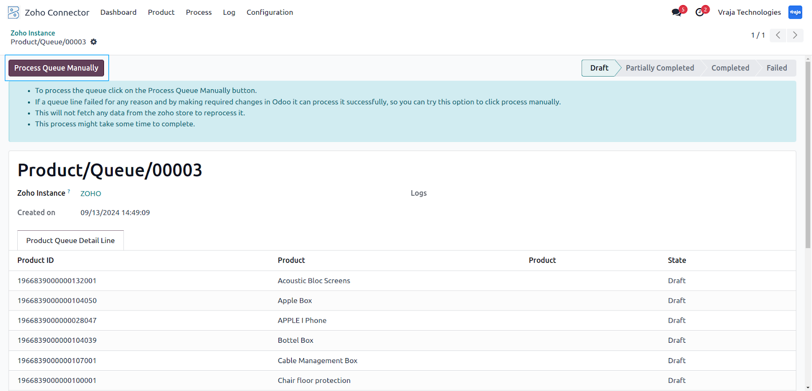
Task: Open the Product menu
Action: 161,12
